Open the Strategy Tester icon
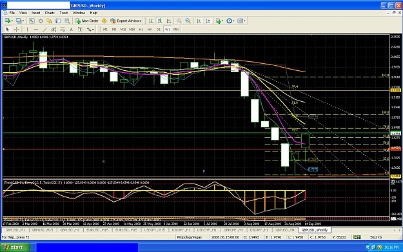 pos(67,21)
